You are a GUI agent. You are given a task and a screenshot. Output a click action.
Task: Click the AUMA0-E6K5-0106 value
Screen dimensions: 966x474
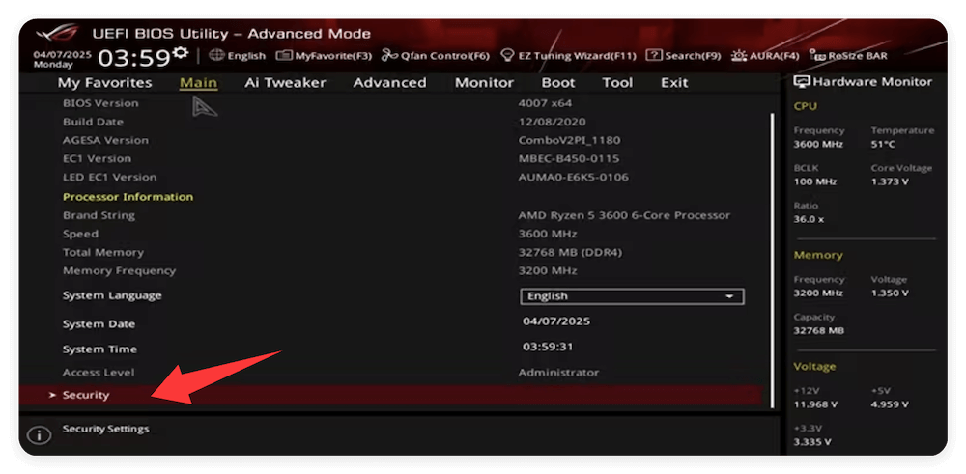[x=574, y=178]
